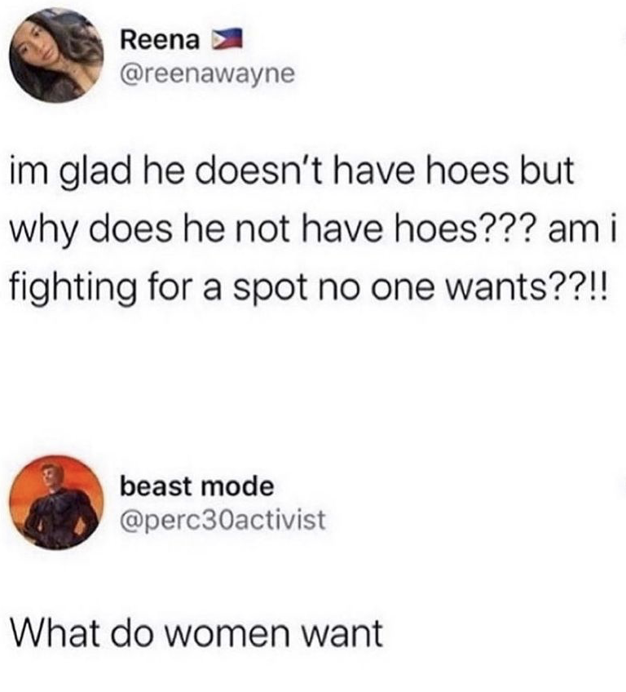Open Reena's profile picture
Screen dimensions: 626x692
point(56,56)
